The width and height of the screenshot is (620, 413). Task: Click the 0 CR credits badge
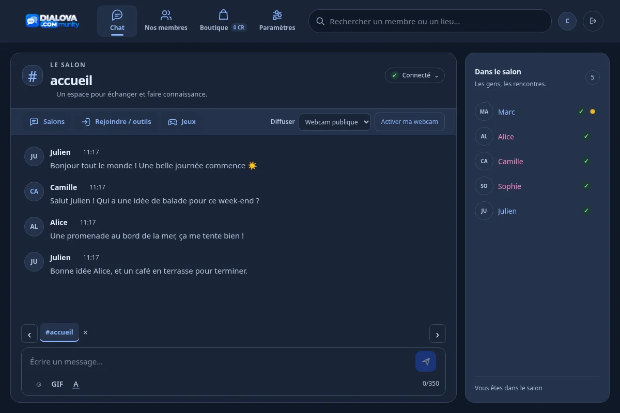tap(239, 27)
